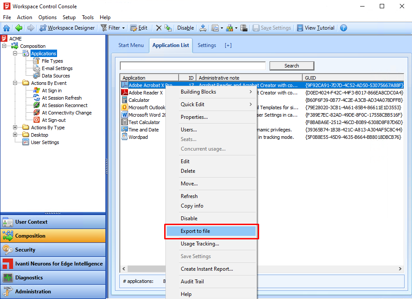The width and height of the screenshot is (412, 299).
Task: Click the grey forward arrow in toolbar
Action: [31, 28]
